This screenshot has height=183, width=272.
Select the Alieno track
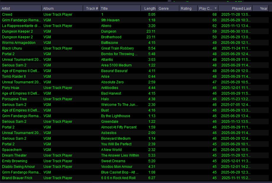(134, 26)
